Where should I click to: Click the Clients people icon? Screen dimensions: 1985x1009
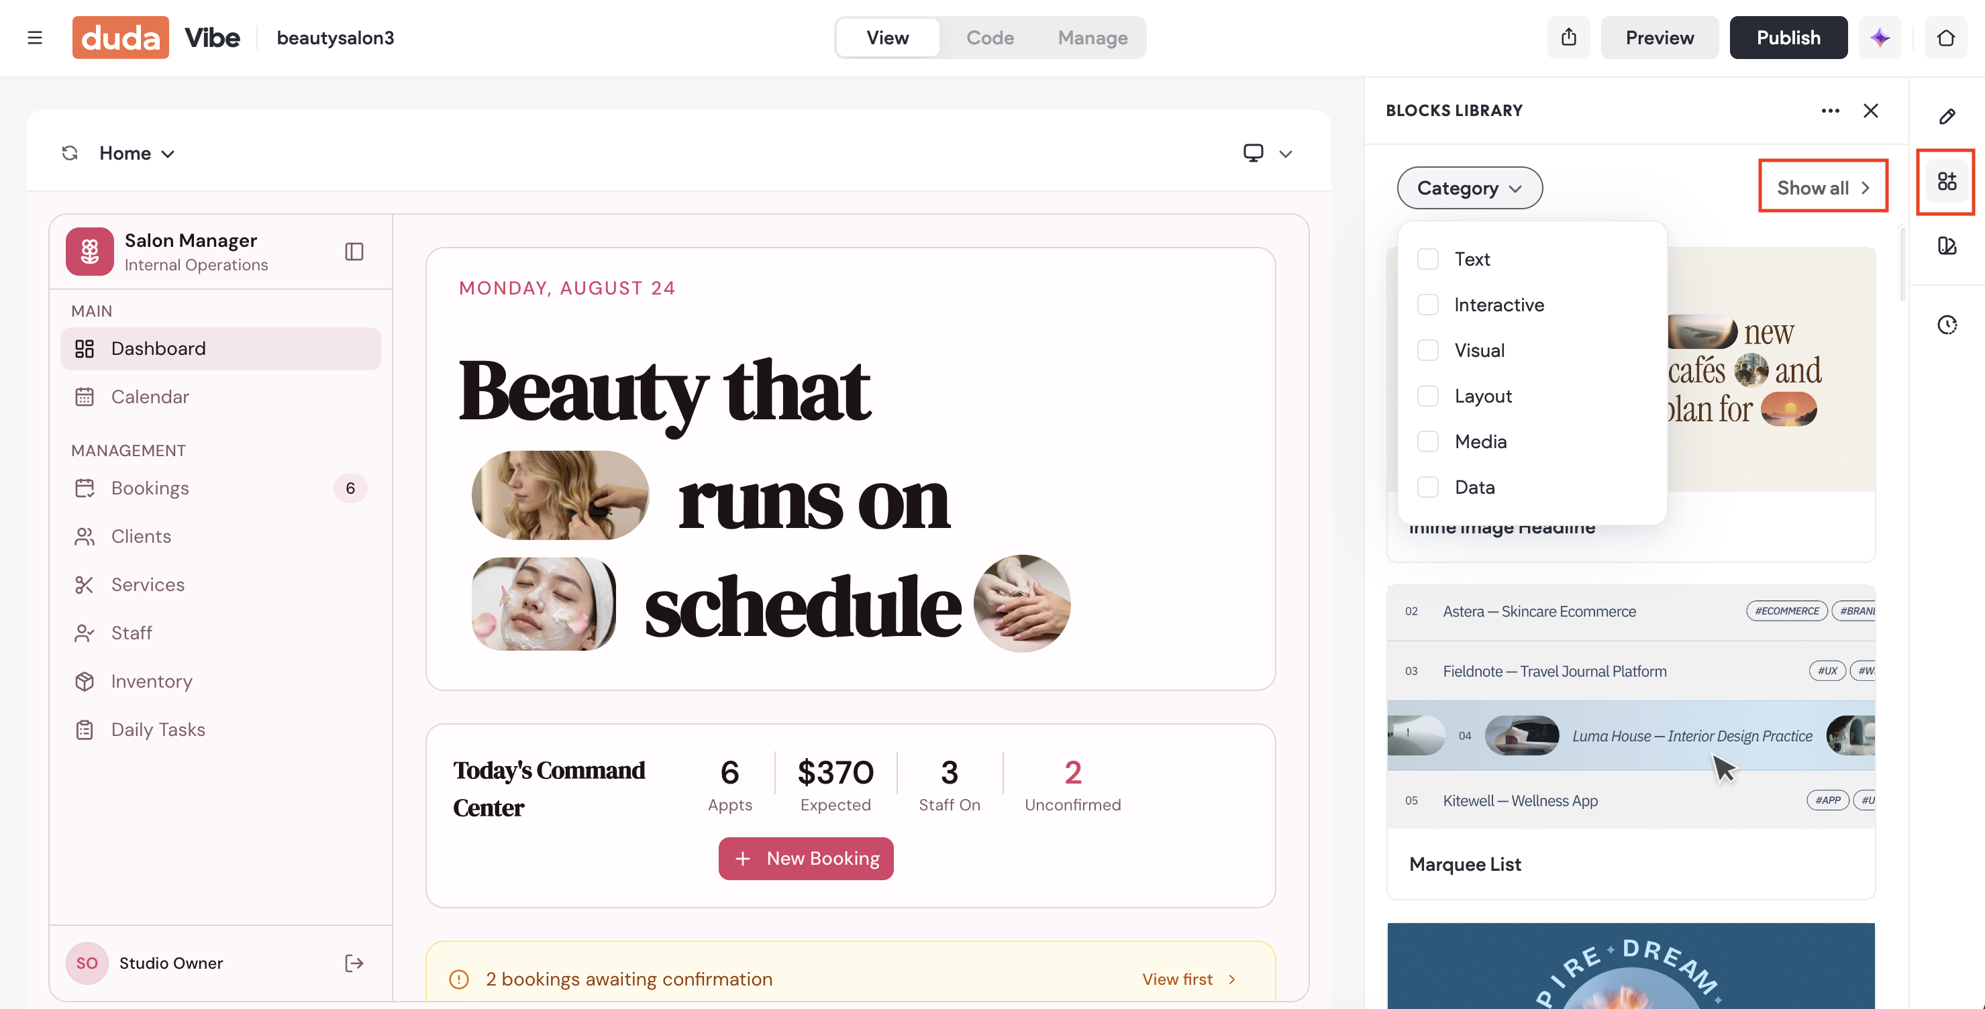[85, 537]
